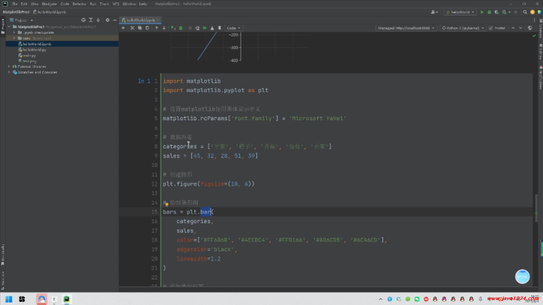Run all notebook cells
The width and height of the screenshot is (543, 305).
point(205,28)
